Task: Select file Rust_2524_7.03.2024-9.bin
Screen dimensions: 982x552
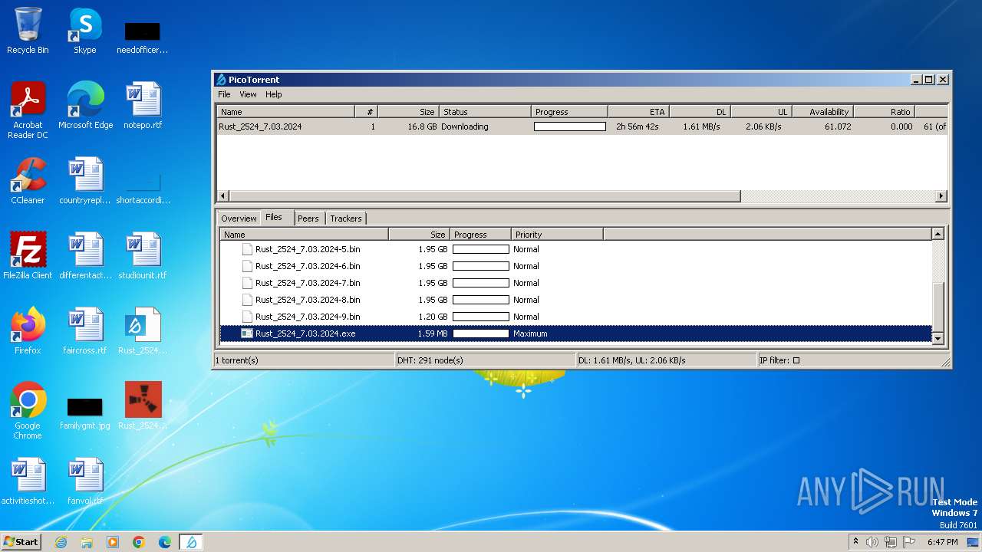Action: pos(308,317)
